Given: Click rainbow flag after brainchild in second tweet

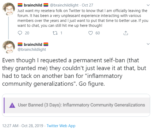Looking at the screenshot, I should pyautogui.click(x=46, y=44).
